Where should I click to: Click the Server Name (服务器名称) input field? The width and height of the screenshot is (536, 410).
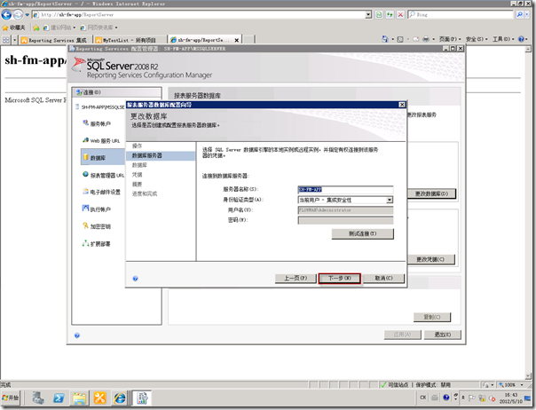[x=345, y=189]
